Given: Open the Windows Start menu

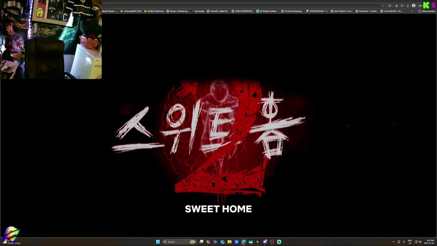Looking at the screenshot, I should pos(158,242).
